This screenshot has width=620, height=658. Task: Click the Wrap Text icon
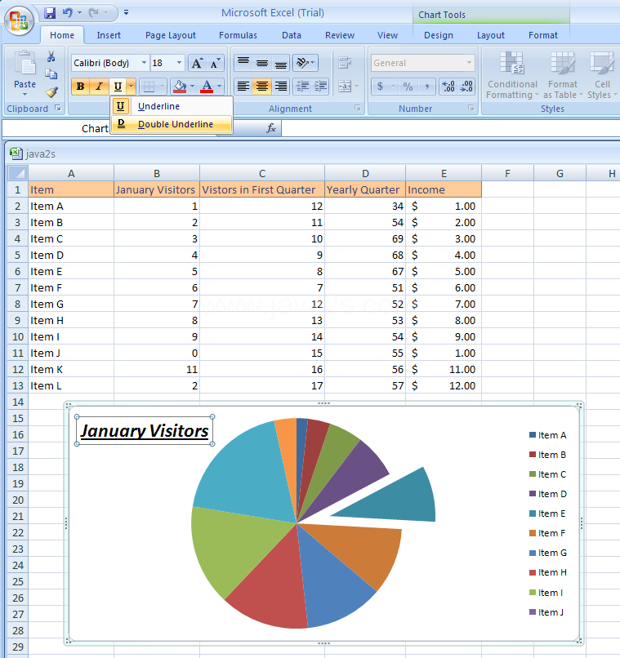coord(345,63)
